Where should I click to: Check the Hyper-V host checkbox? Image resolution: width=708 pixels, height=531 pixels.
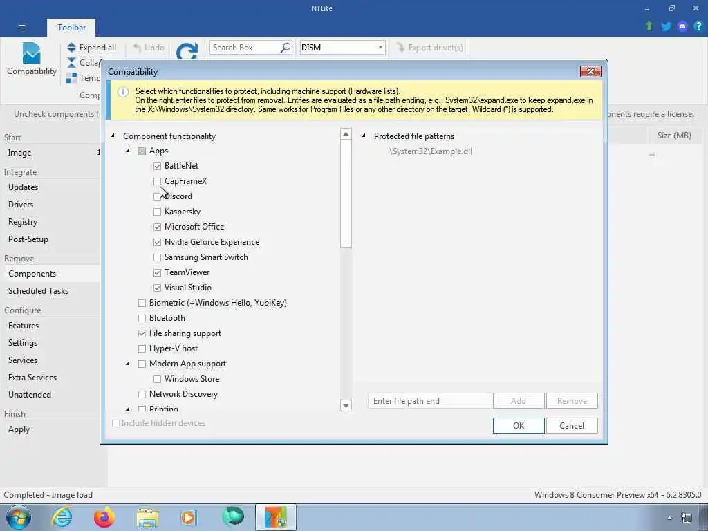click(x=142, y=348)
